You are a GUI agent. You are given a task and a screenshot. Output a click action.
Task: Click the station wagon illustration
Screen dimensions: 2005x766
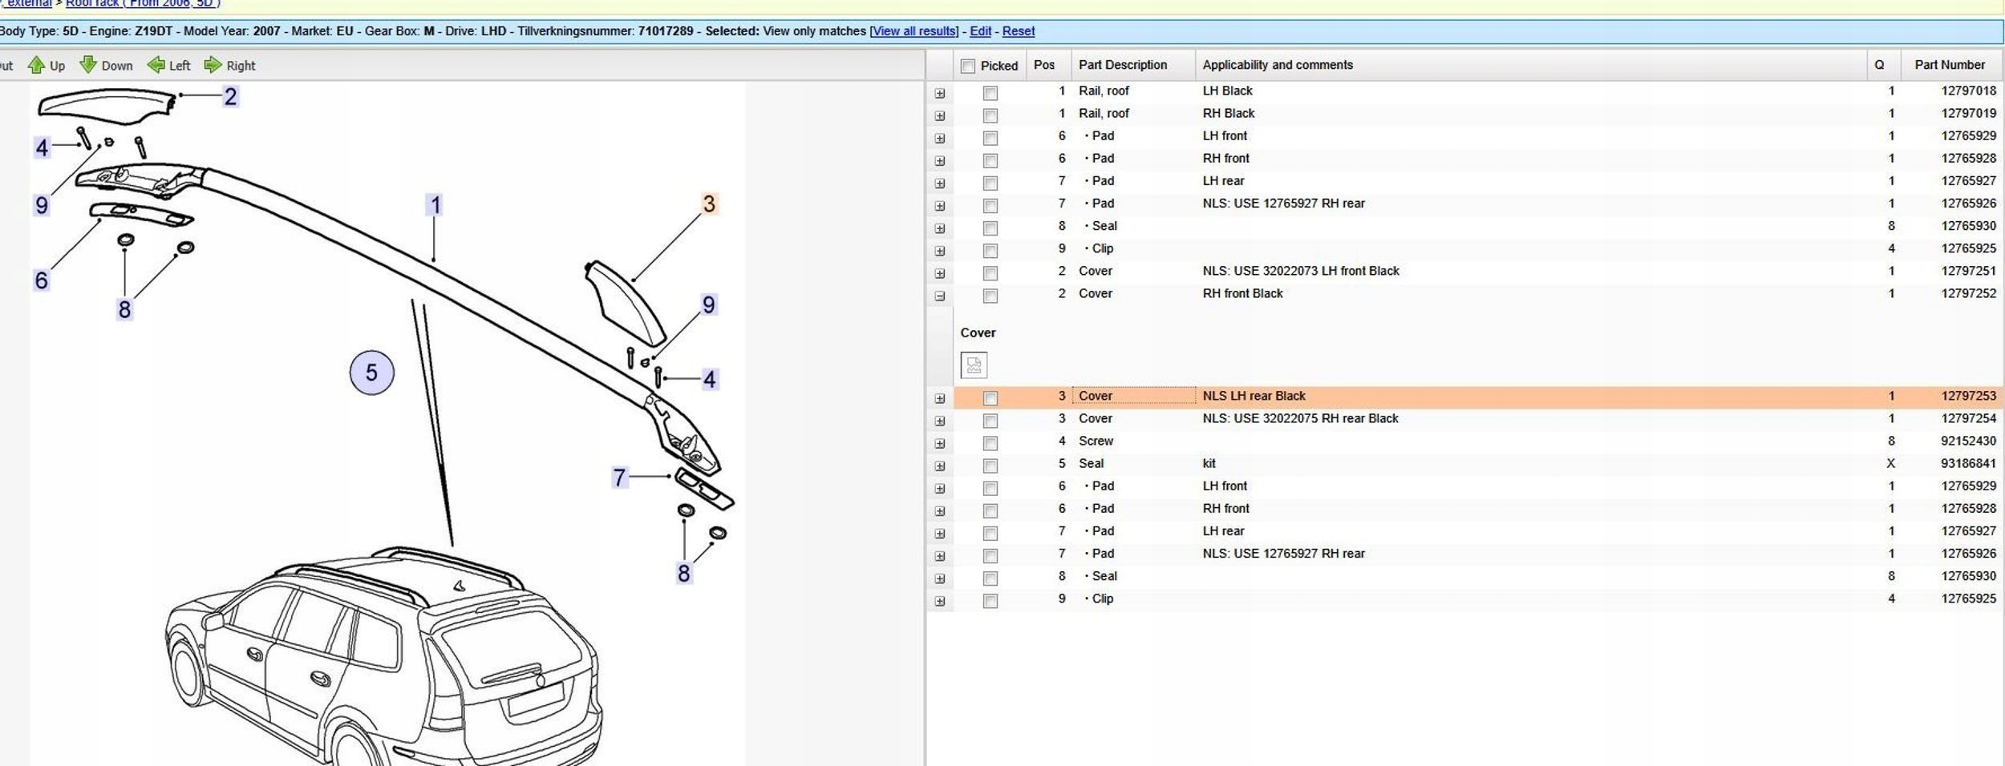point(383,657)
